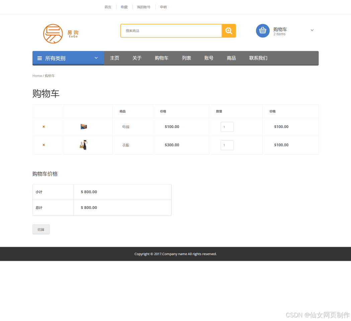Click the 数量 column header
This screenshot has width=351, height=321.
pyautogui.click(x=219, y=111)
